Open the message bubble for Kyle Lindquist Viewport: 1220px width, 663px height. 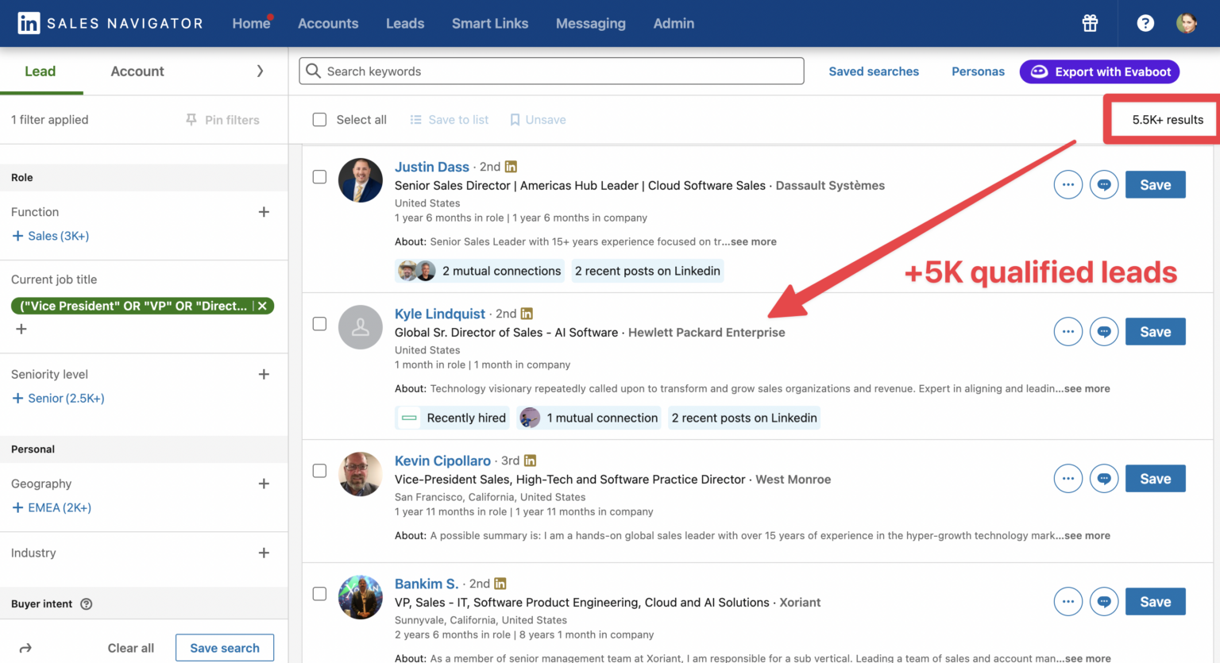tap(1104, 331)
